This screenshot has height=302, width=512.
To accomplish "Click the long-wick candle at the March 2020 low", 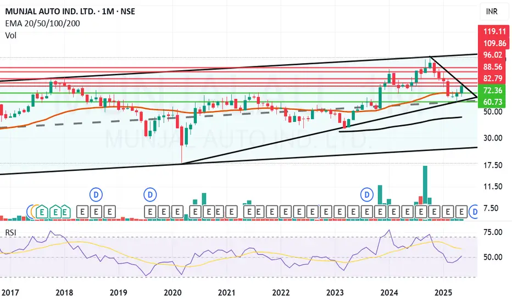I will point(182,144).
